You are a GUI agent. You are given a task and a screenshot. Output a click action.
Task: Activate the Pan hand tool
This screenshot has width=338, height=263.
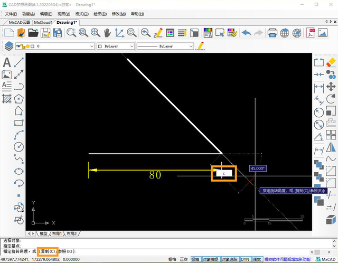pyautogui.click(x=107, y=33)
